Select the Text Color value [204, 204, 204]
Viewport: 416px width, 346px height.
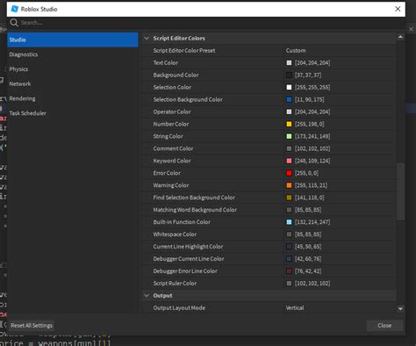[x=312, y=63]
